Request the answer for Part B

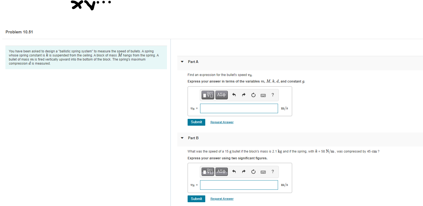(x=222, y=199)
